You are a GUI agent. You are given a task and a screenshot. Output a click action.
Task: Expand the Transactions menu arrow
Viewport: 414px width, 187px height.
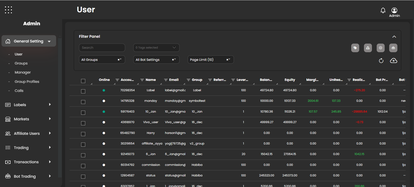point(50,162)
